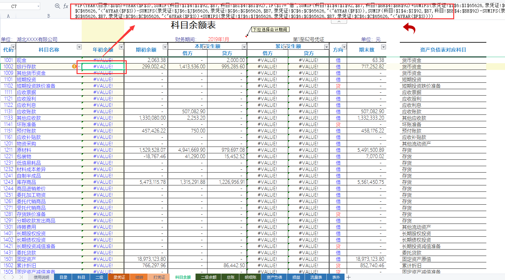The width and height of the screenshot is (505, 280).
Task: Switch to the 二级余额 sheet tab
Action: [x=209, y=277]
